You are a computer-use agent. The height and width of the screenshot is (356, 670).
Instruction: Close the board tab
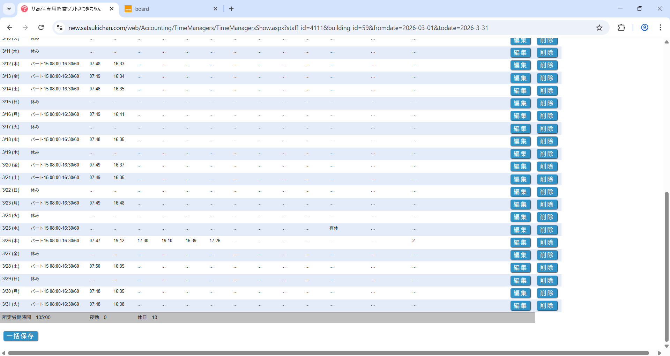pyautogui.click(x=215, y=9)
